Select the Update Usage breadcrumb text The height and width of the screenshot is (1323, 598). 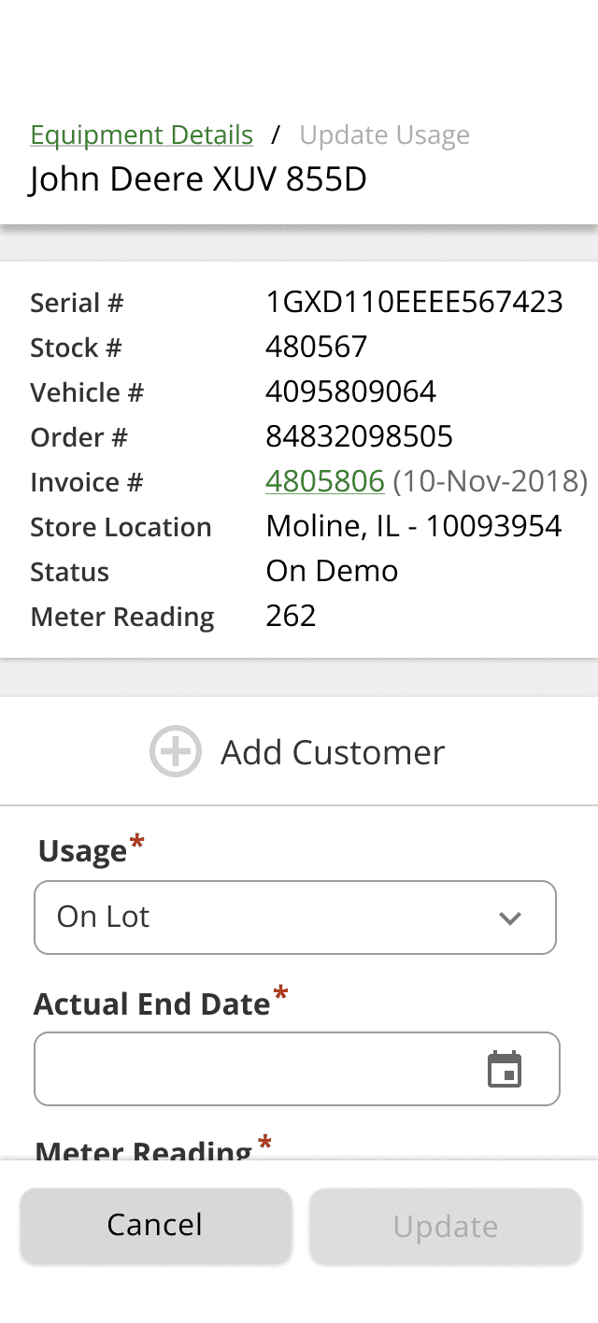coord(385,135)
